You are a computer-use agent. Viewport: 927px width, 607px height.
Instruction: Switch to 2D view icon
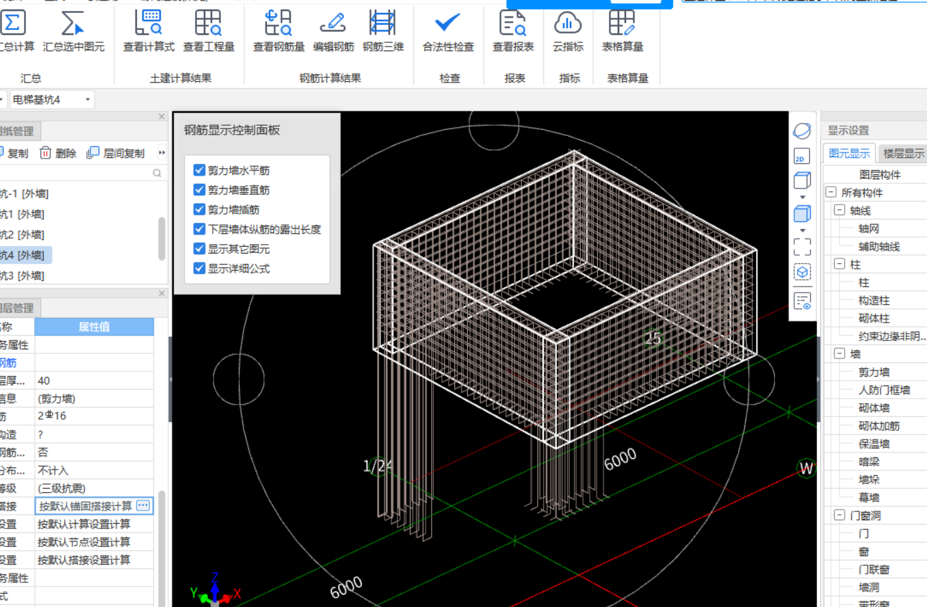coord(802,157)
